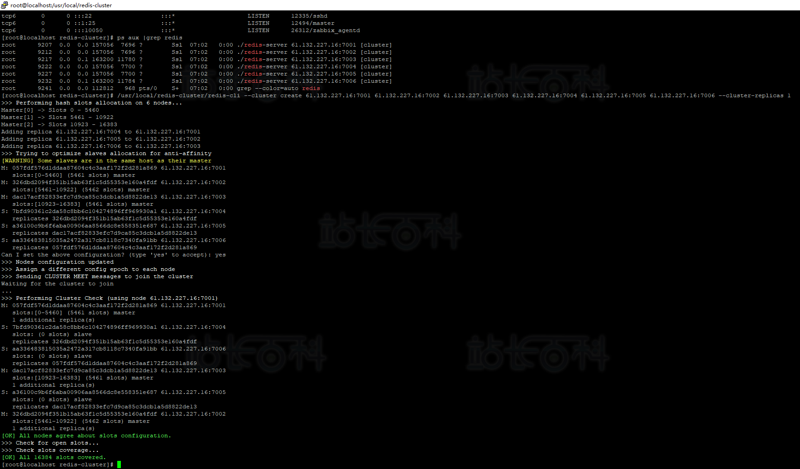800x469 pixels.
Task: Click the "Adding replica 61.132.227.16:7005" line
Action: click(101, 139)
